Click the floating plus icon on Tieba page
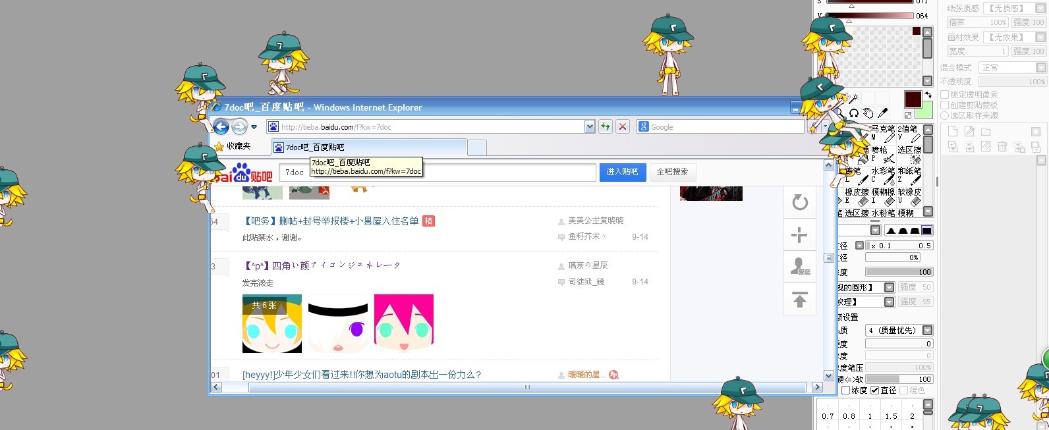The image size is (1049, 430). [800, 235]
